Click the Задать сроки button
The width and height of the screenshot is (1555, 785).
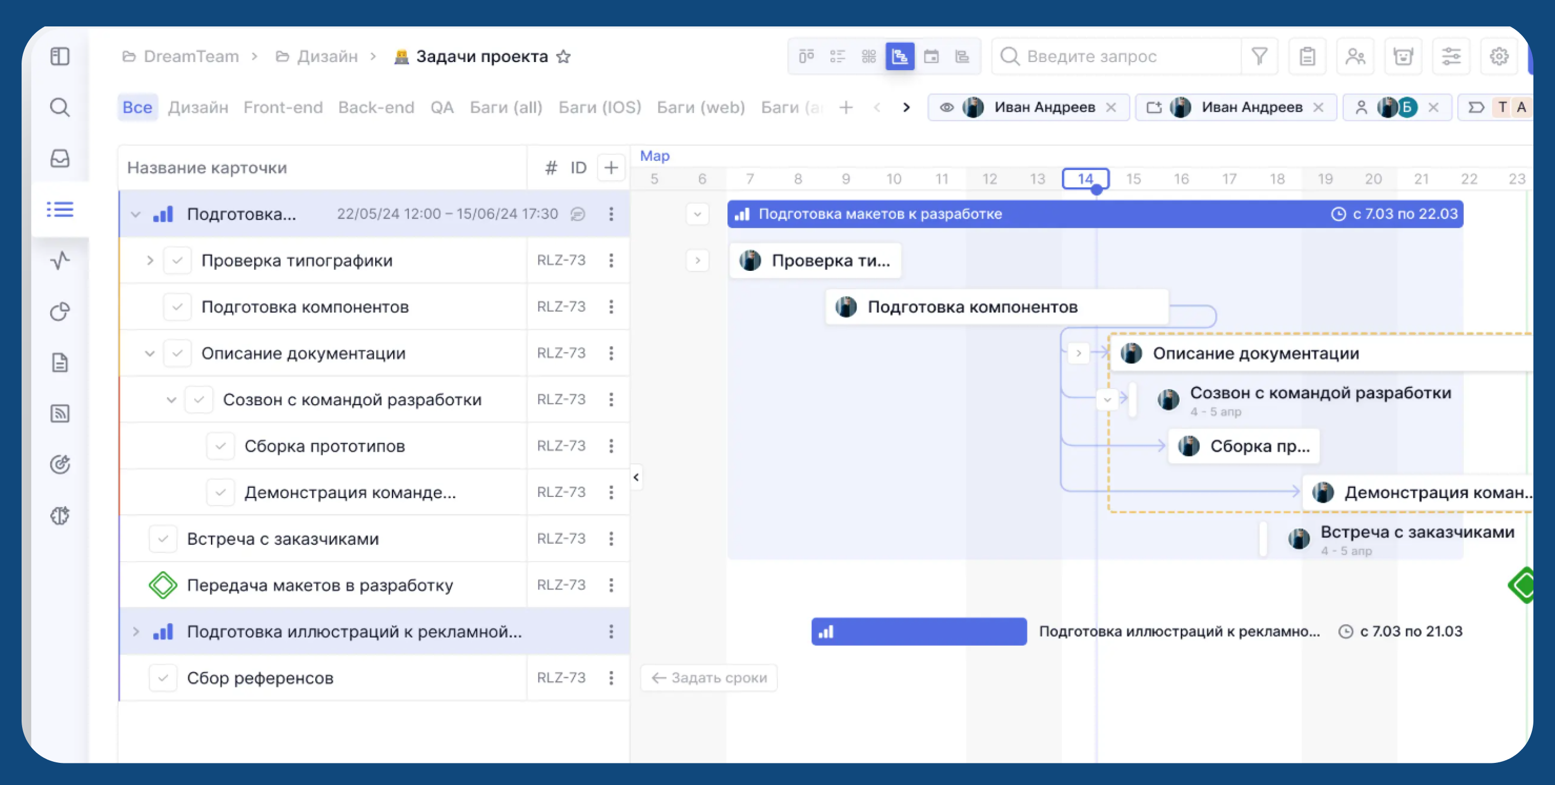pos(709,678)
